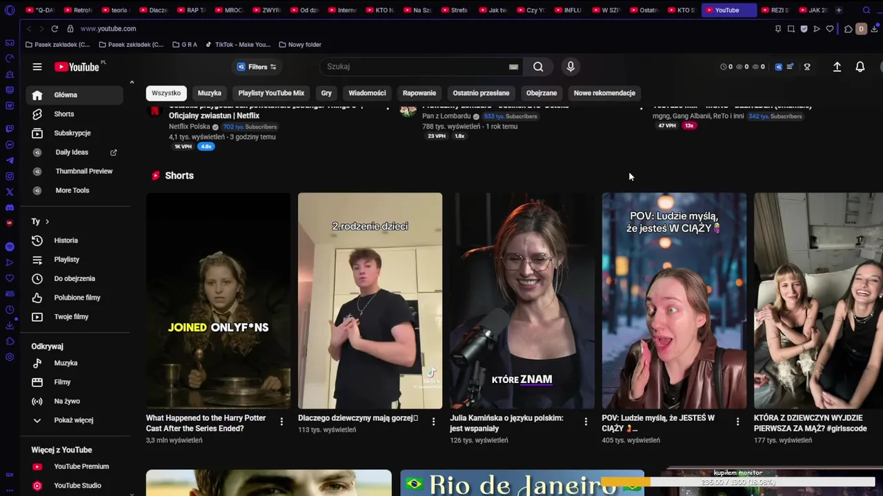This screenshot has height=496, width=883.
Task: Open ad blocker shield icon
Action: [x=804, y=29]
